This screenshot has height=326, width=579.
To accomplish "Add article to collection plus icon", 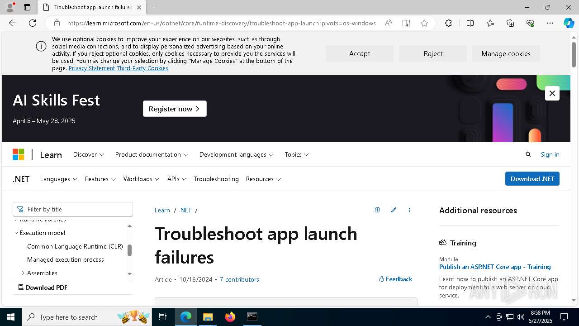I will (x=377, y=210).
